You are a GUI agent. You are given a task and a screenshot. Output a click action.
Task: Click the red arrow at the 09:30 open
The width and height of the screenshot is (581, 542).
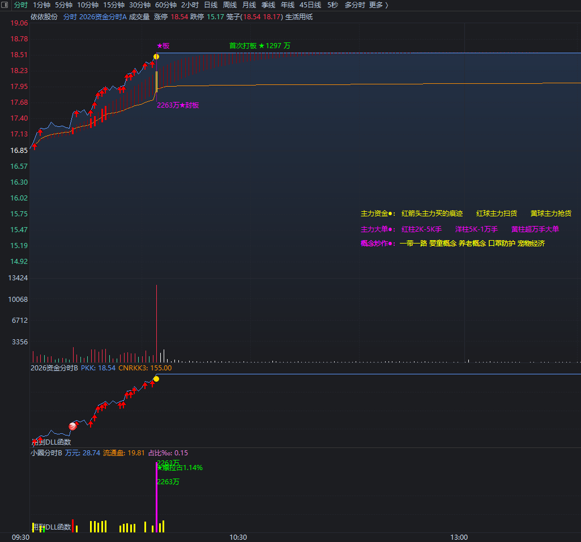[x=35, y=147]
